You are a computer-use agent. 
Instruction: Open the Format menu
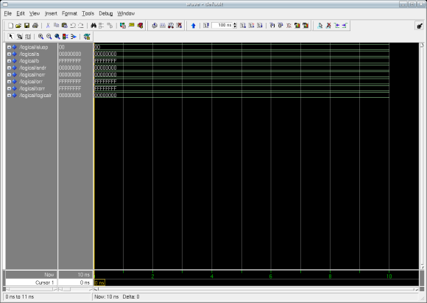(69, 13)
